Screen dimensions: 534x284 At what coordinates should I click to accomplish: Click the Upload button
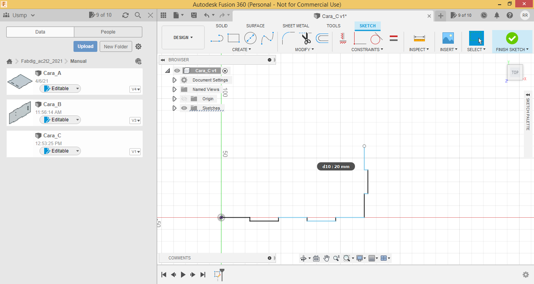(x=85, y=46)
